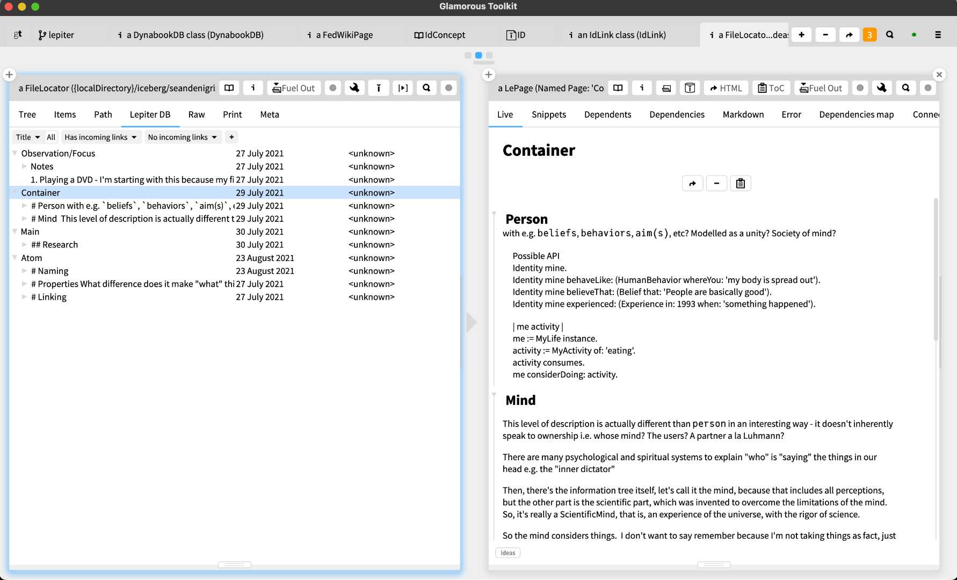Click the minus button in top bar
The width and height of the screenshot is (957, 580).
[825, 34]
